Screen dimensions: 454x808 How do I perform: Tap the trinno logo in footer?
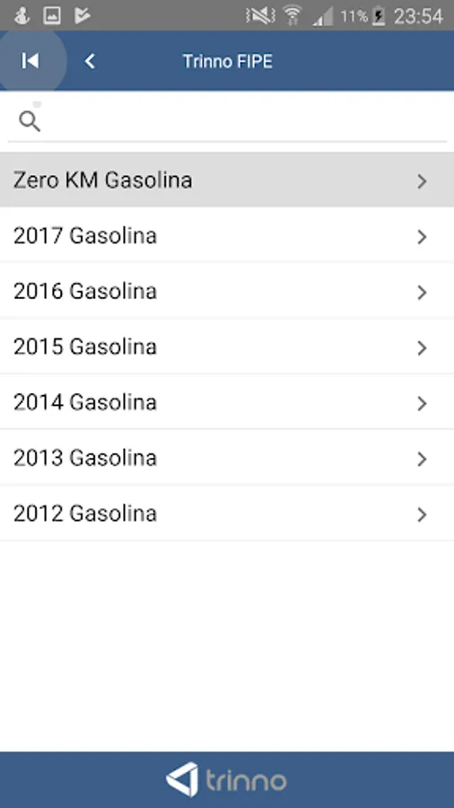coord(226,779)
